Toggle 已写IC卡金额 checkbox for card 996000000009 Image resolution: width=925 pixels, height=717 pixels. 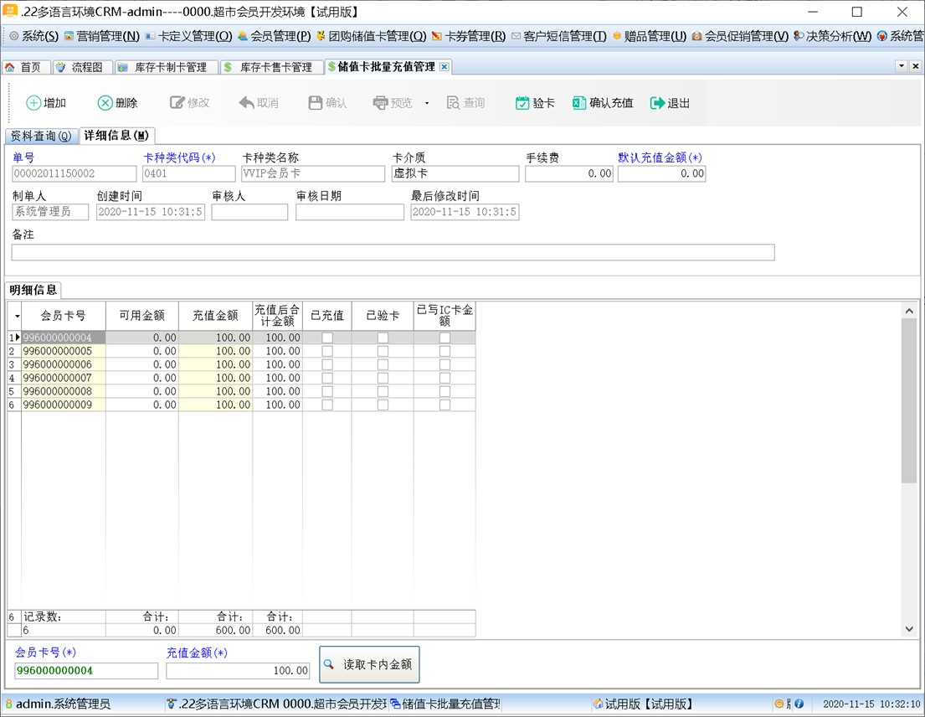445,405
